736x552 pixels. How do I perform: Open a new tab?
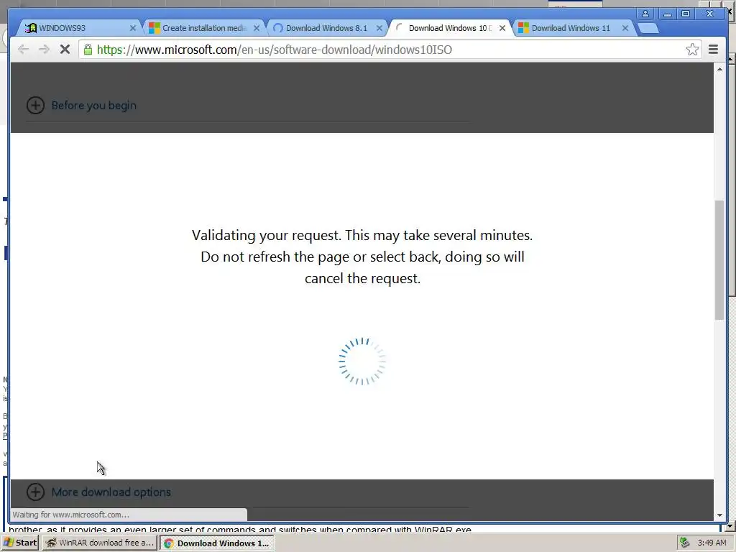coord(649,29)
